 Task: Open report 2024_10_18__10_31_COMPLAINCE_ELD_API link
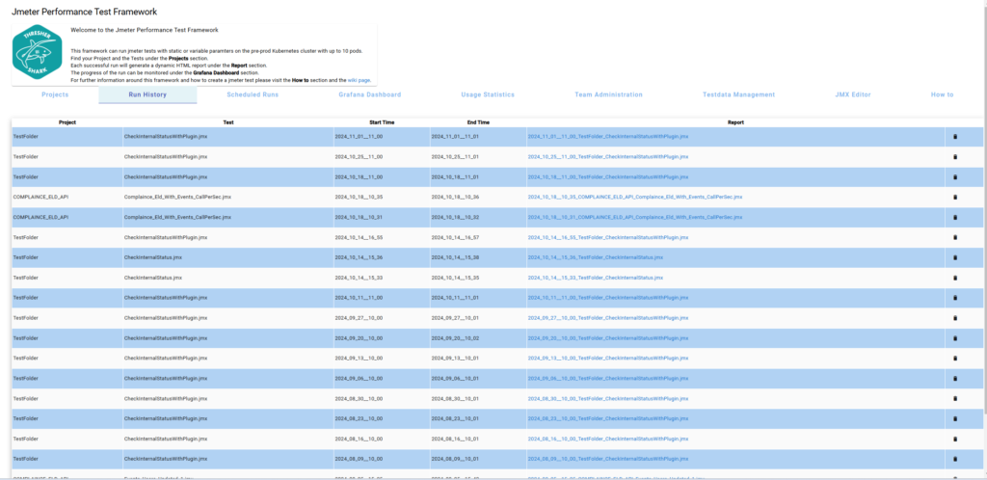635,217
